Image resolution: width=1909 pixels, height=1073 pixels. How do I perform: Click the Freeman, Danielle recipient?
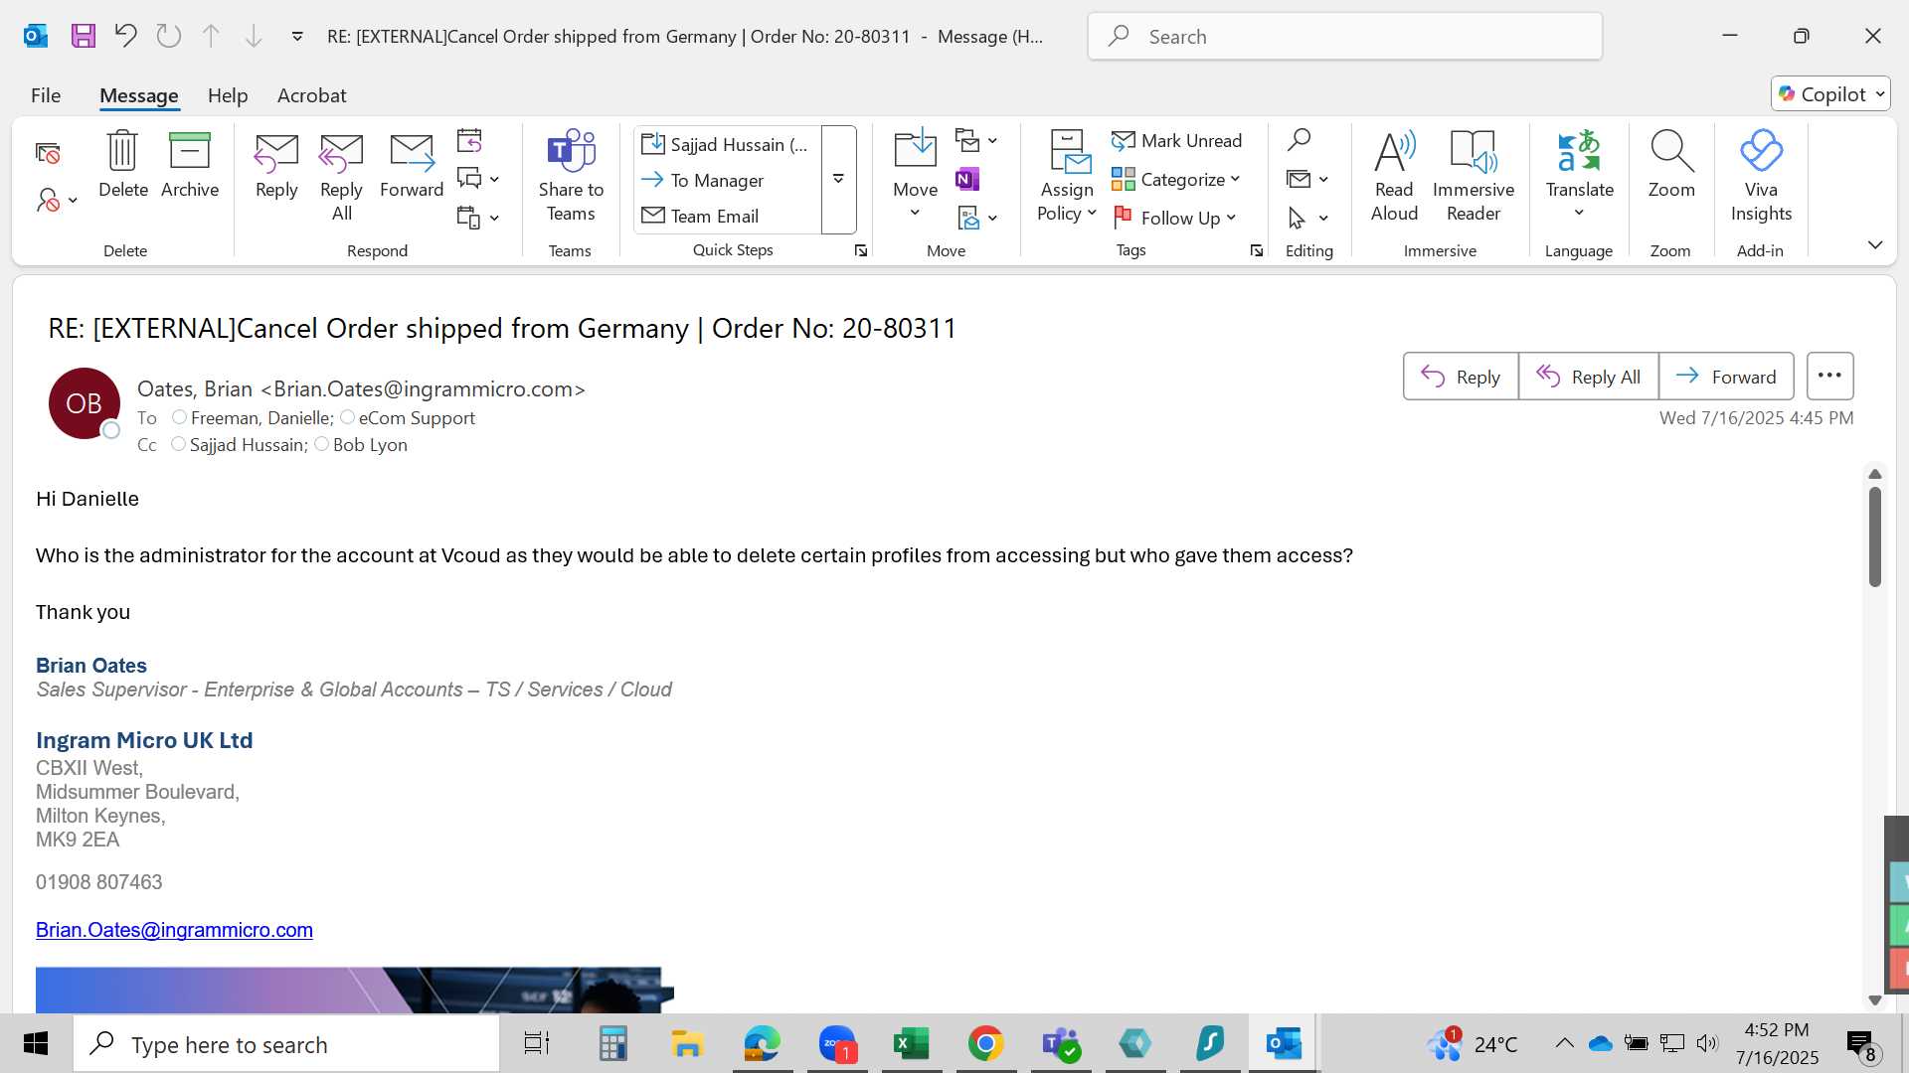(x=260, y=418)
